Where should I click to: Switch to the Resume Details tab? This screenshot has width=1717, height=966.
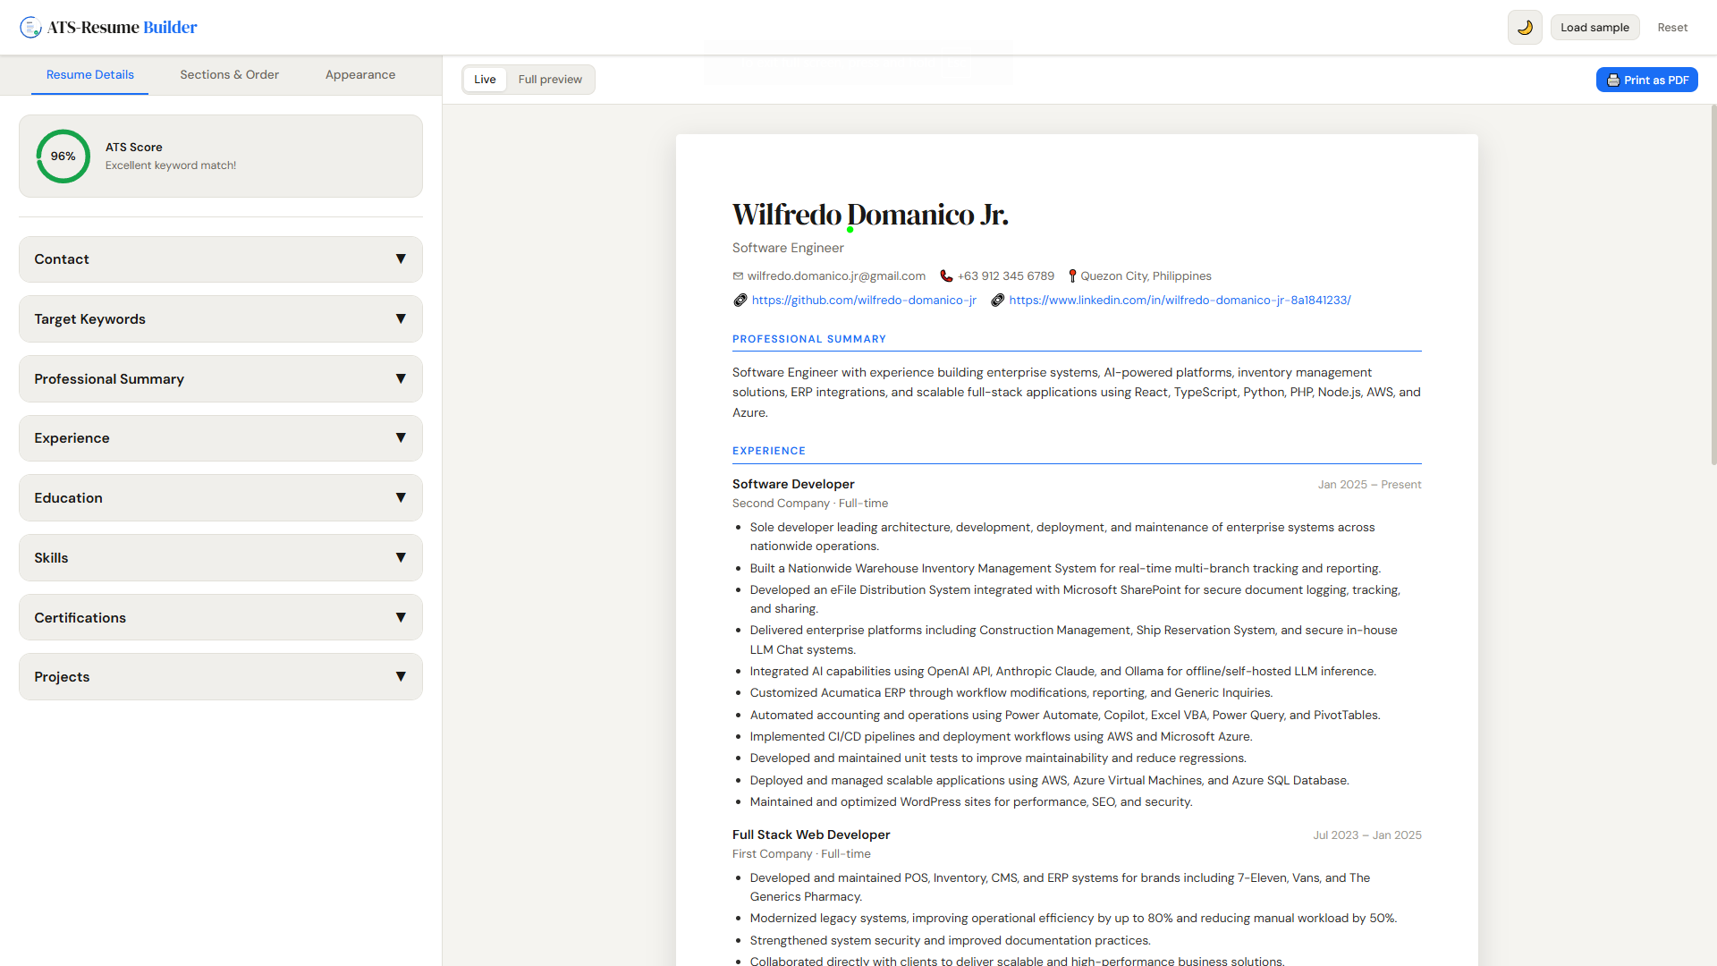[90, 75]
